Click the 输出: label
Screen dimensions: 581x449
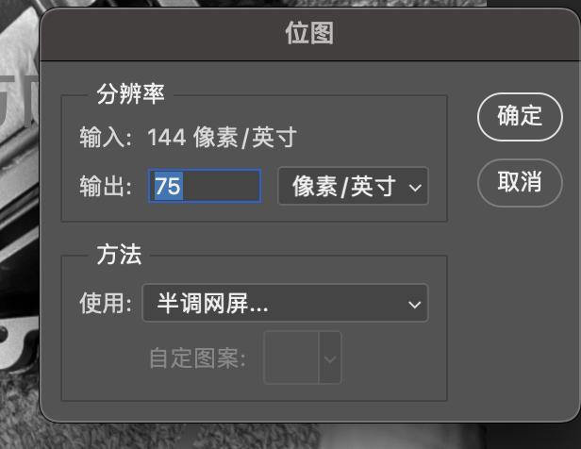click(106, 186)
